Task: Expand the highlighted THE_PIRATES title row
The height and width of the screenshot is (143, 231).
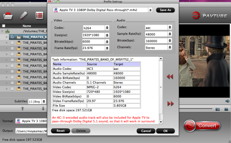Action: tap(7, 37)
